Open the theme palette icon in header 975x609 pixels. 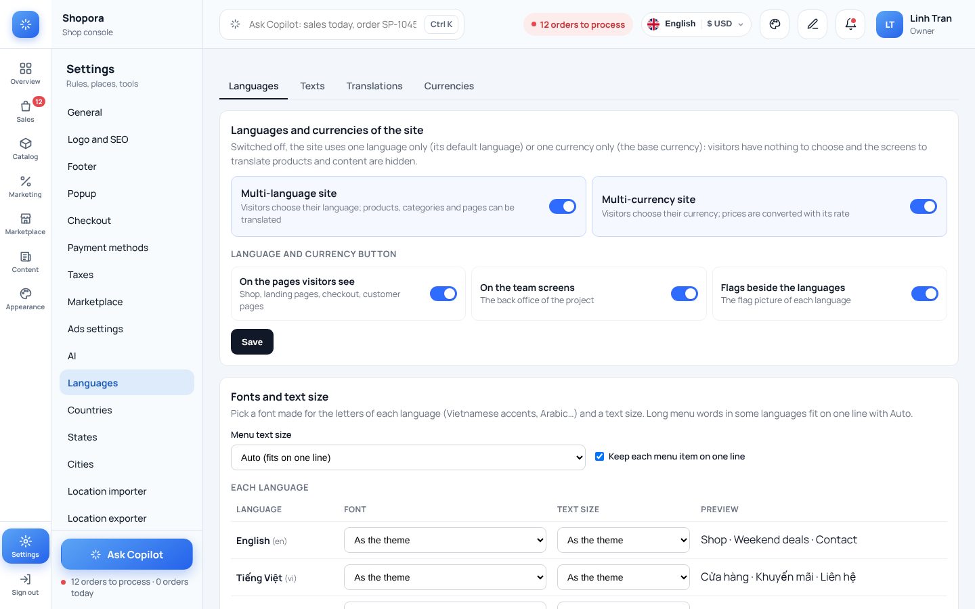775,24
